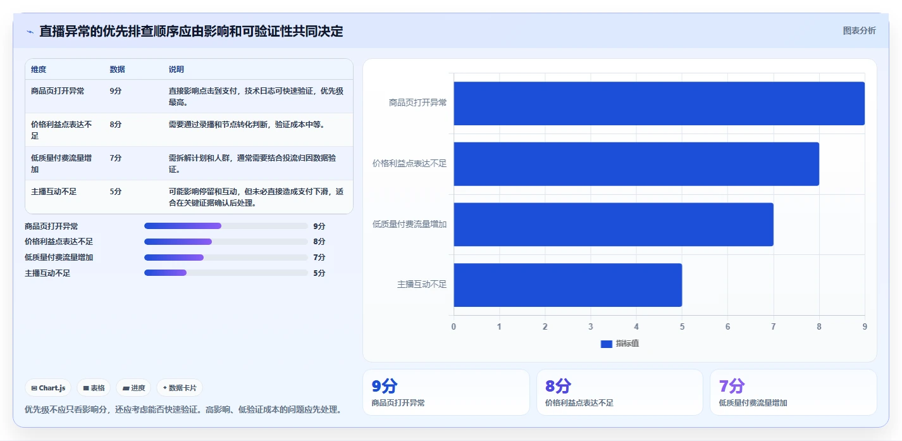Click the 商品页打开异常 progress bar
902x441 pixels.
226,226
